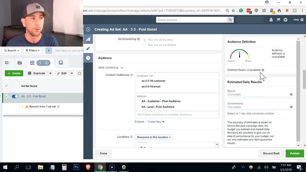Click the Duplicate button
306x172 pixels.
tap(37, 73)
